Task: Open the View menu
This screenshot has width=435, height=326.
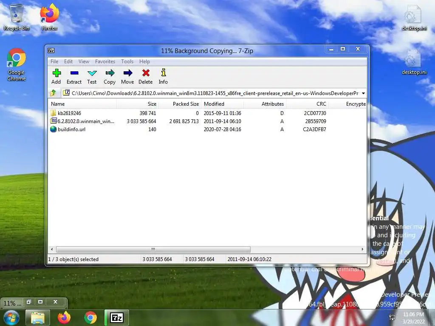Action: pos(84,62)
